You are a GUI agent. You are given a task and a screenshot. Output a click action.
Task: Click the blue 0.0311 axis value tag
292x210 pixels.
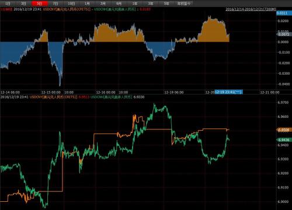[x=284, y=13]
